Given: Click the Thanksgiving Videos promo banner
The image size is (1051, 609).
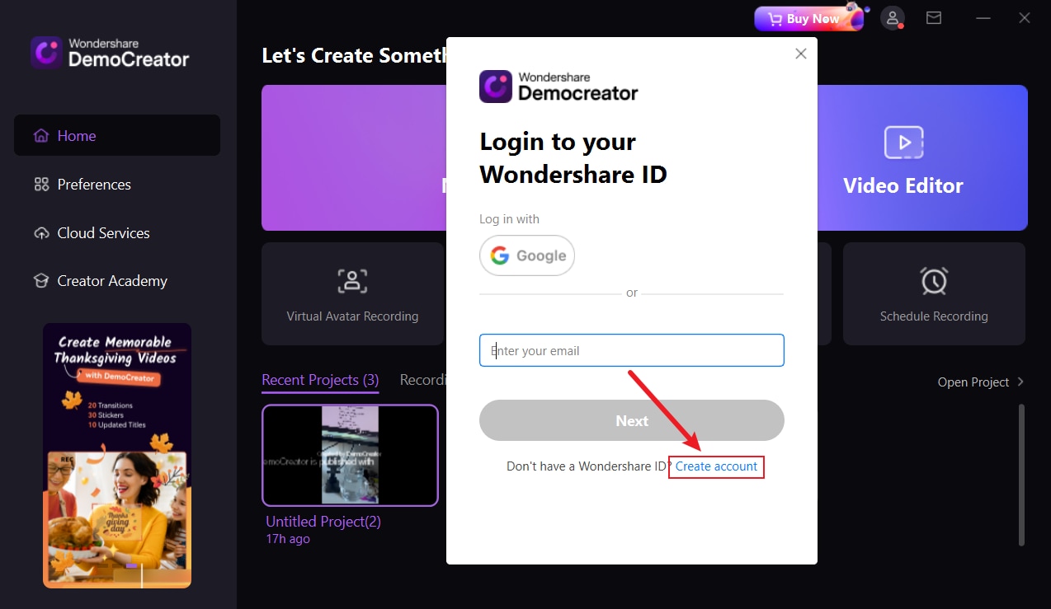Looking at the screenshot, I should 117,455.
